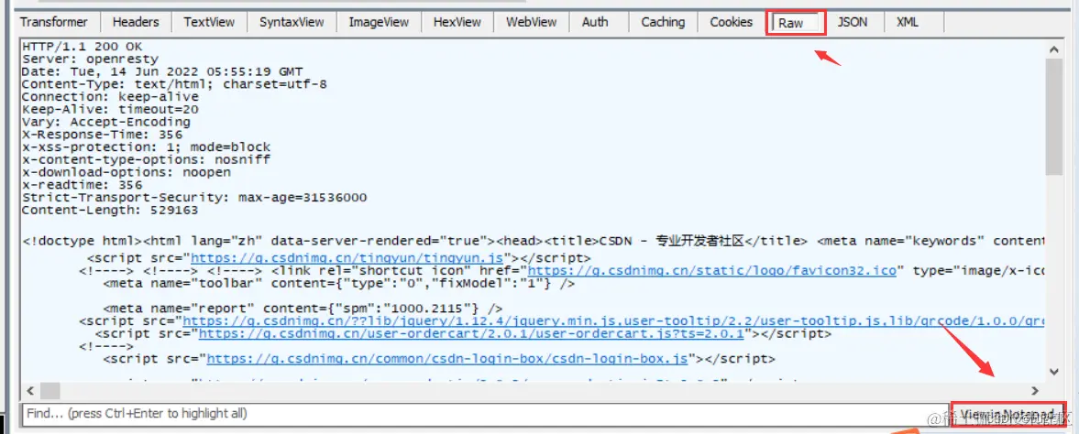Click the vertical scrollbar thumb
Viewport: 1079px width, 434px height.
(x=1053, y=116)
